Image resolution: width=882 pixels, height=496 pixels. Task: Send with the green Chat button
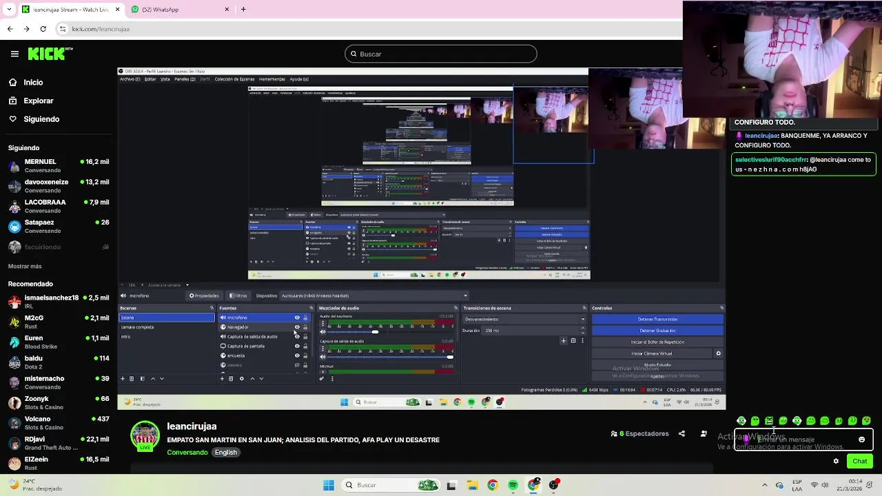(860, 462)
